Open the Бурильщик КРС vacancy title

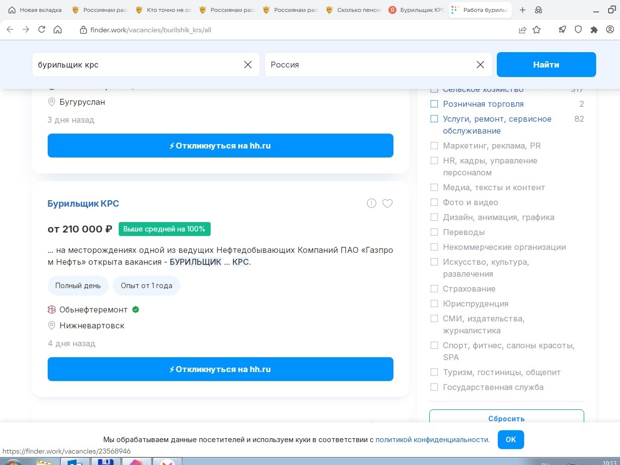pyautogui.click(x=83, y=204)
